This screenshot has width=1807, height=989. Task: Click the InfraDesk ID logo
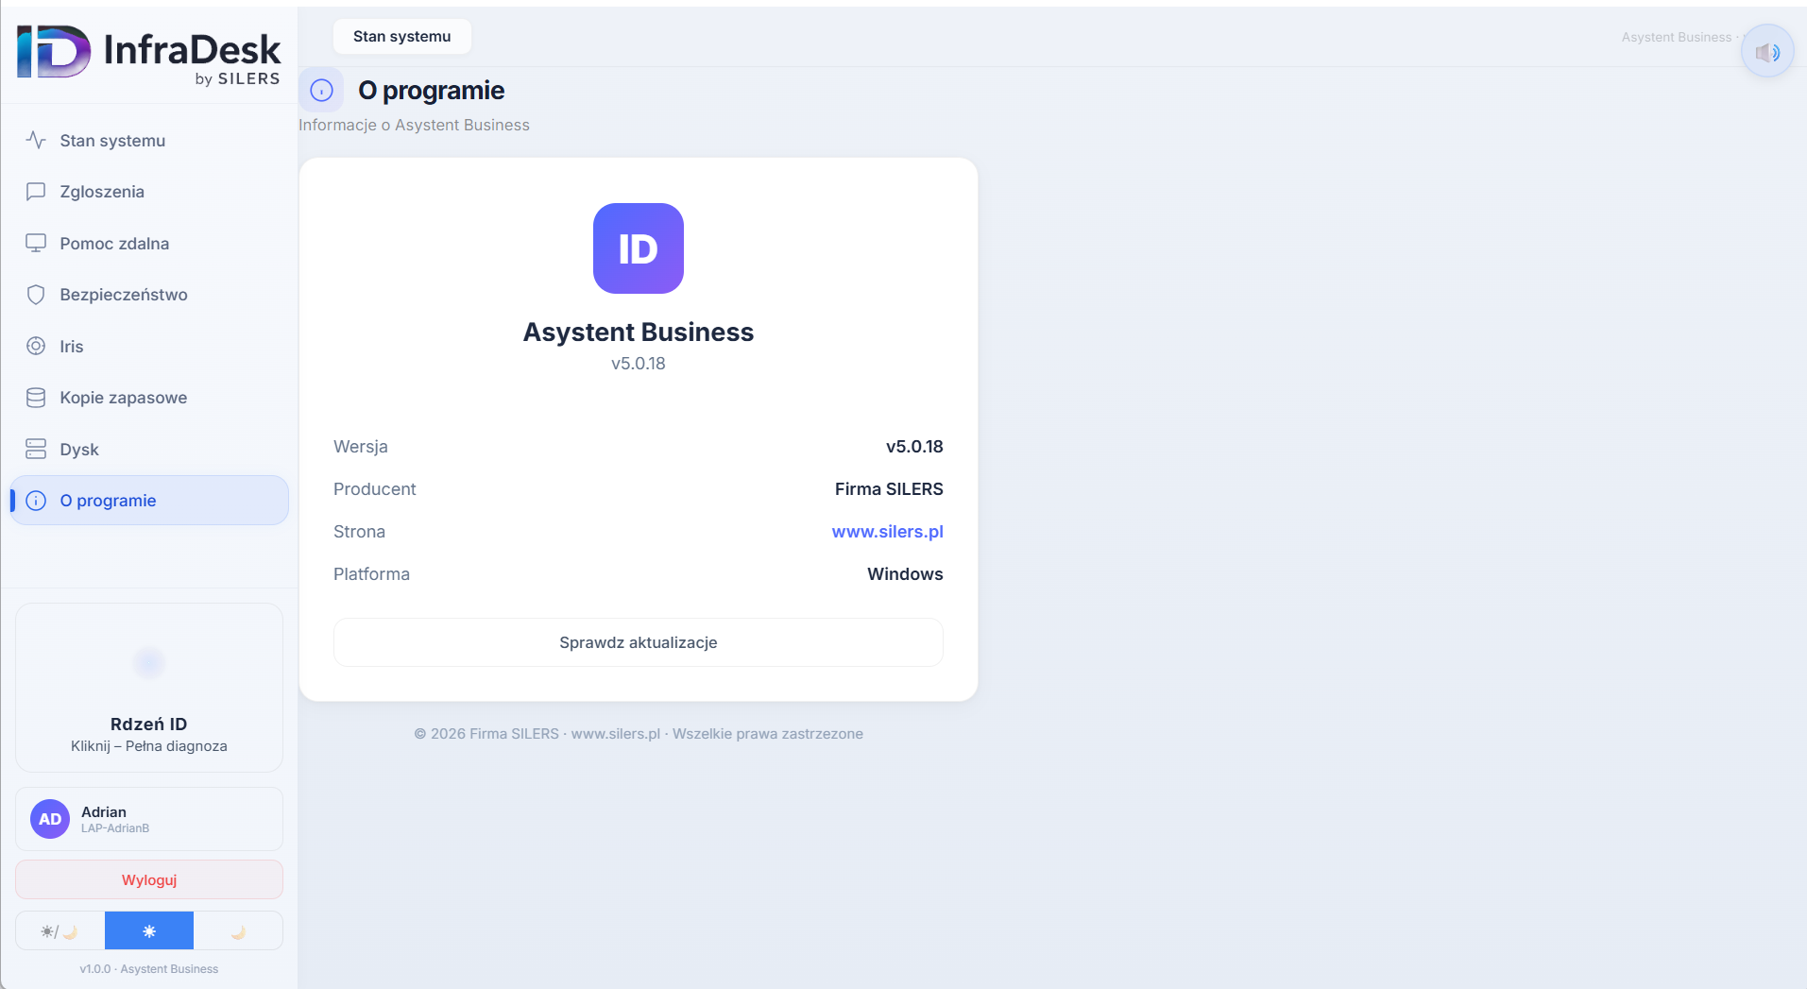(54, 52)
